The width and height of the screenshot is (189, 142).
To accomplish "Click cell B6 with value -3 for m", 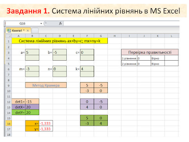I will [x=32, y=69].
